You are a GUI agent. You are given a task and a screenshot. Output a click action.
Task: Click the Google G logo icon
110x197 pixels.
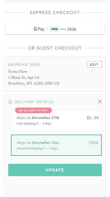click(x=35, y=29)
